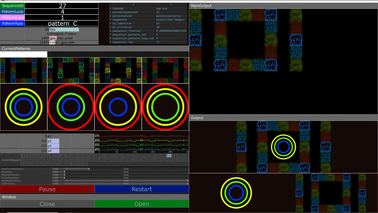Screen dimensions: 378x213
Task: Close the output window
Action: [x=47, y=204]
